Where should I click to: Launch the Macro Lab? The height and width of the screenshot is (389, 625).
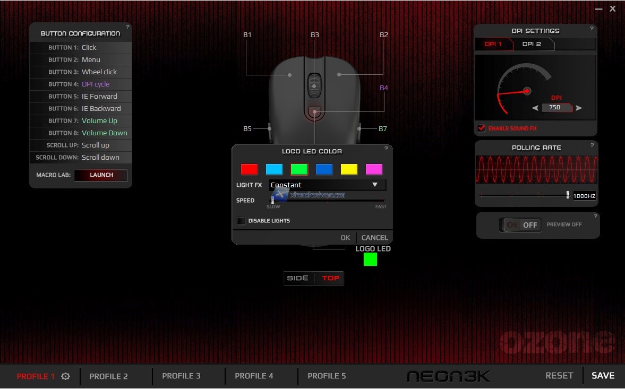pos(101,175)
